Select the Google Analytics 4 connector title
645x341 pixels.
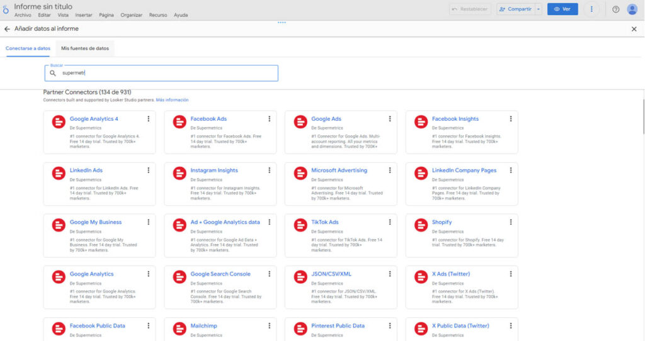point(94,119)
